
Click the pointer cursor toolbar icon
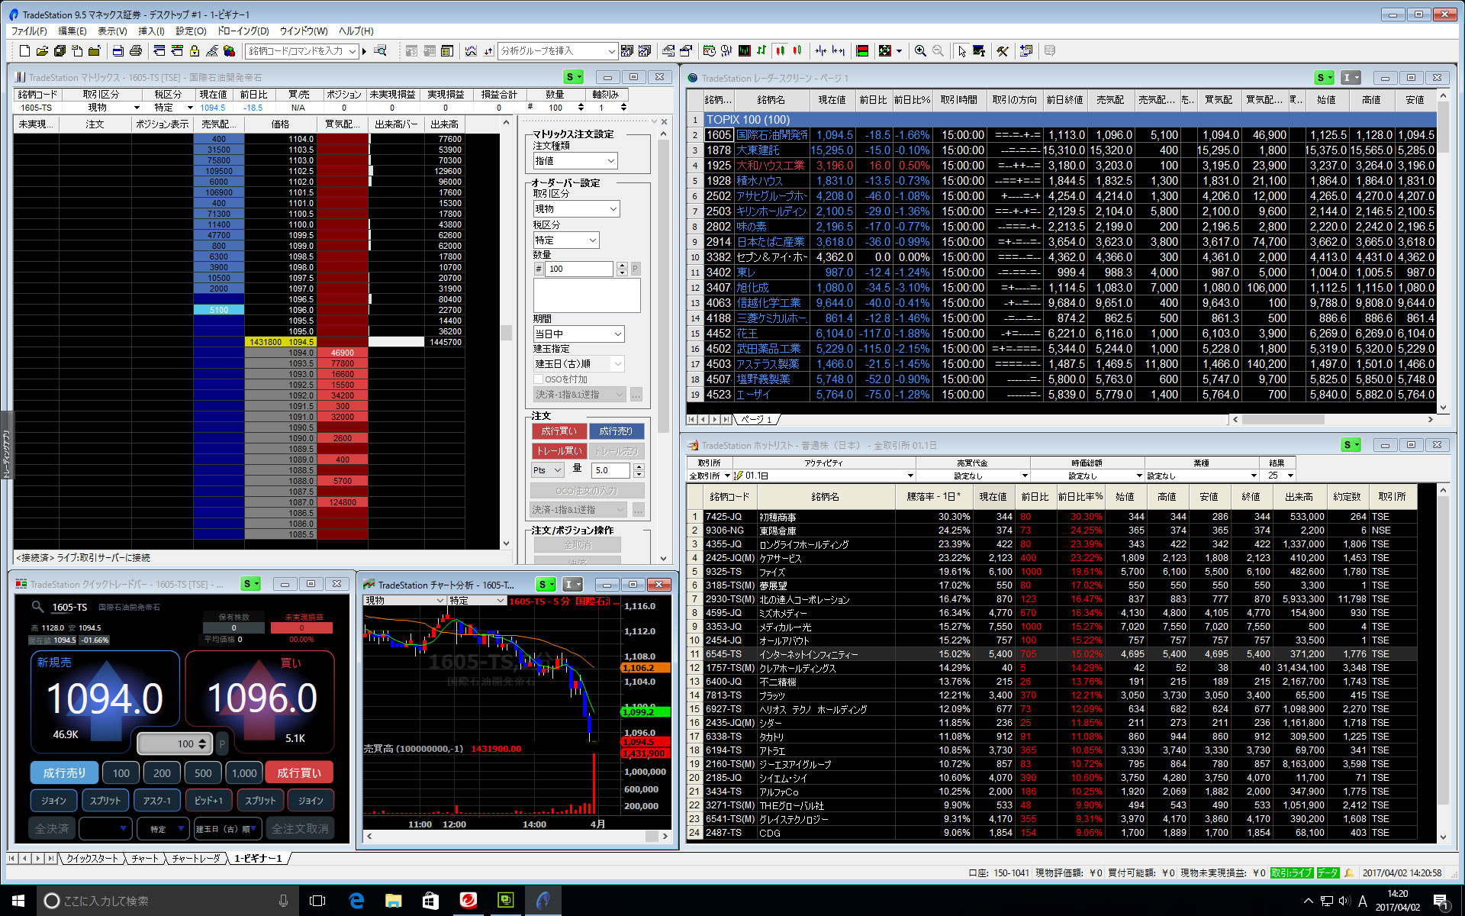(x=961, y=51)
